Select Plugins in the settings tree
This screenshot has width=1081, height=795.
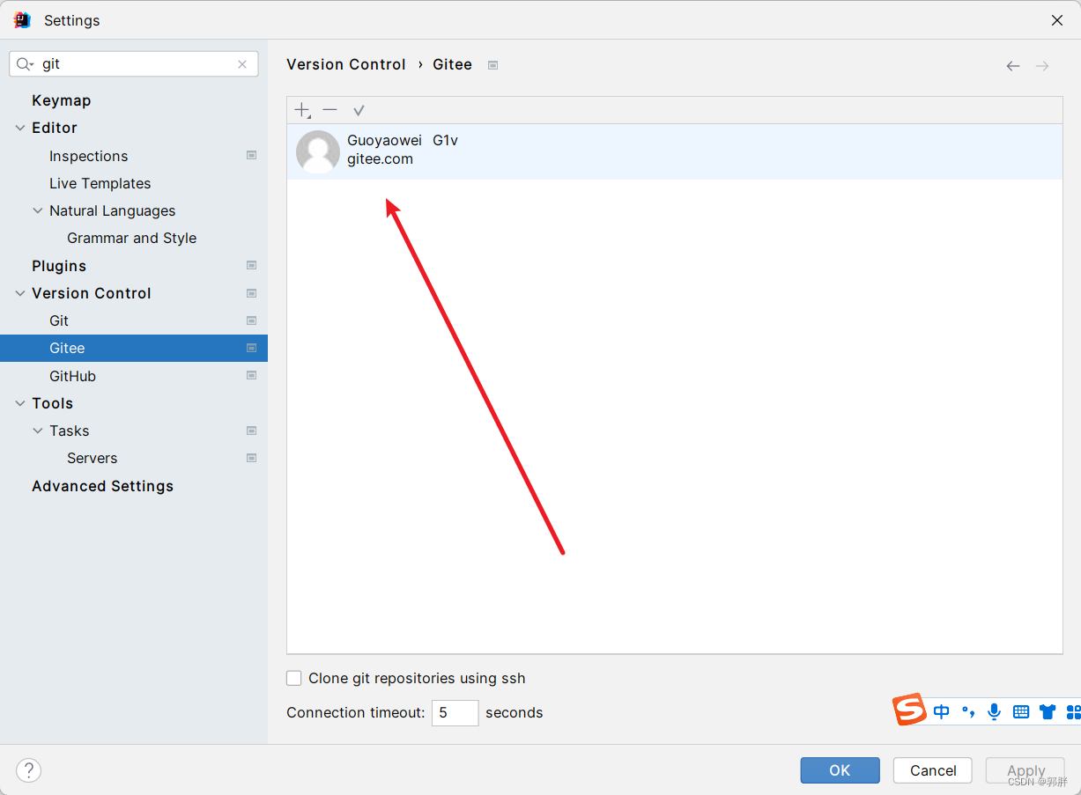point(59,266)
